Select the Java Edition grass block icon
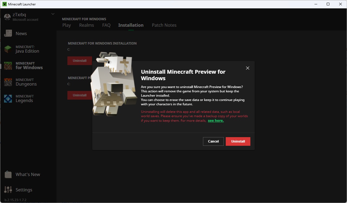Screen dimensions: 347x203 click(x=8, y=49)
